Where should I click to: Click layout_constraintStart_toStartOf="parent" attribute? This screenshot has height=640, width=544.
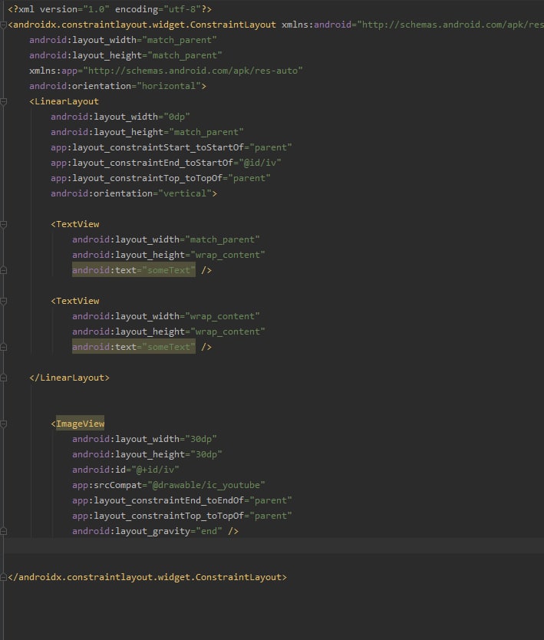click(x=171, y=147)
